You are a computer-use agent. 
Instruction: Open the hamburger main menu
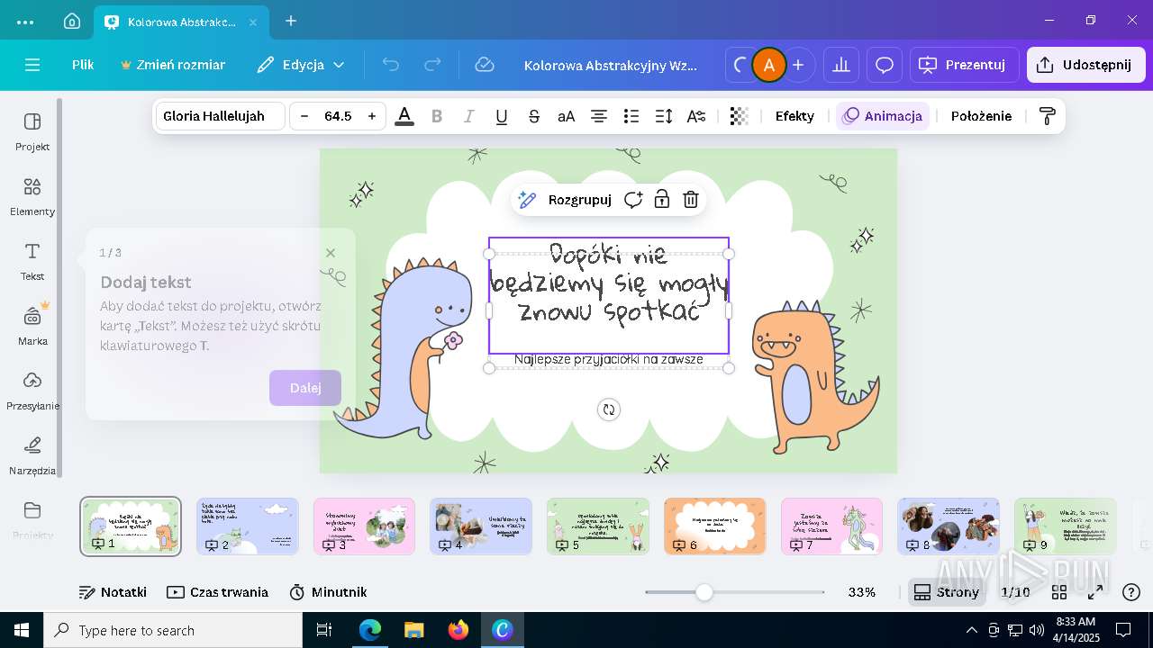[32, 65]
